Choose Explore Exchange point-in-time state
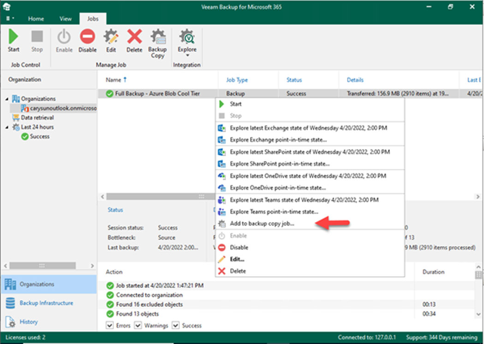This screenshot has height=344, width=484. [x=310, y=140]
